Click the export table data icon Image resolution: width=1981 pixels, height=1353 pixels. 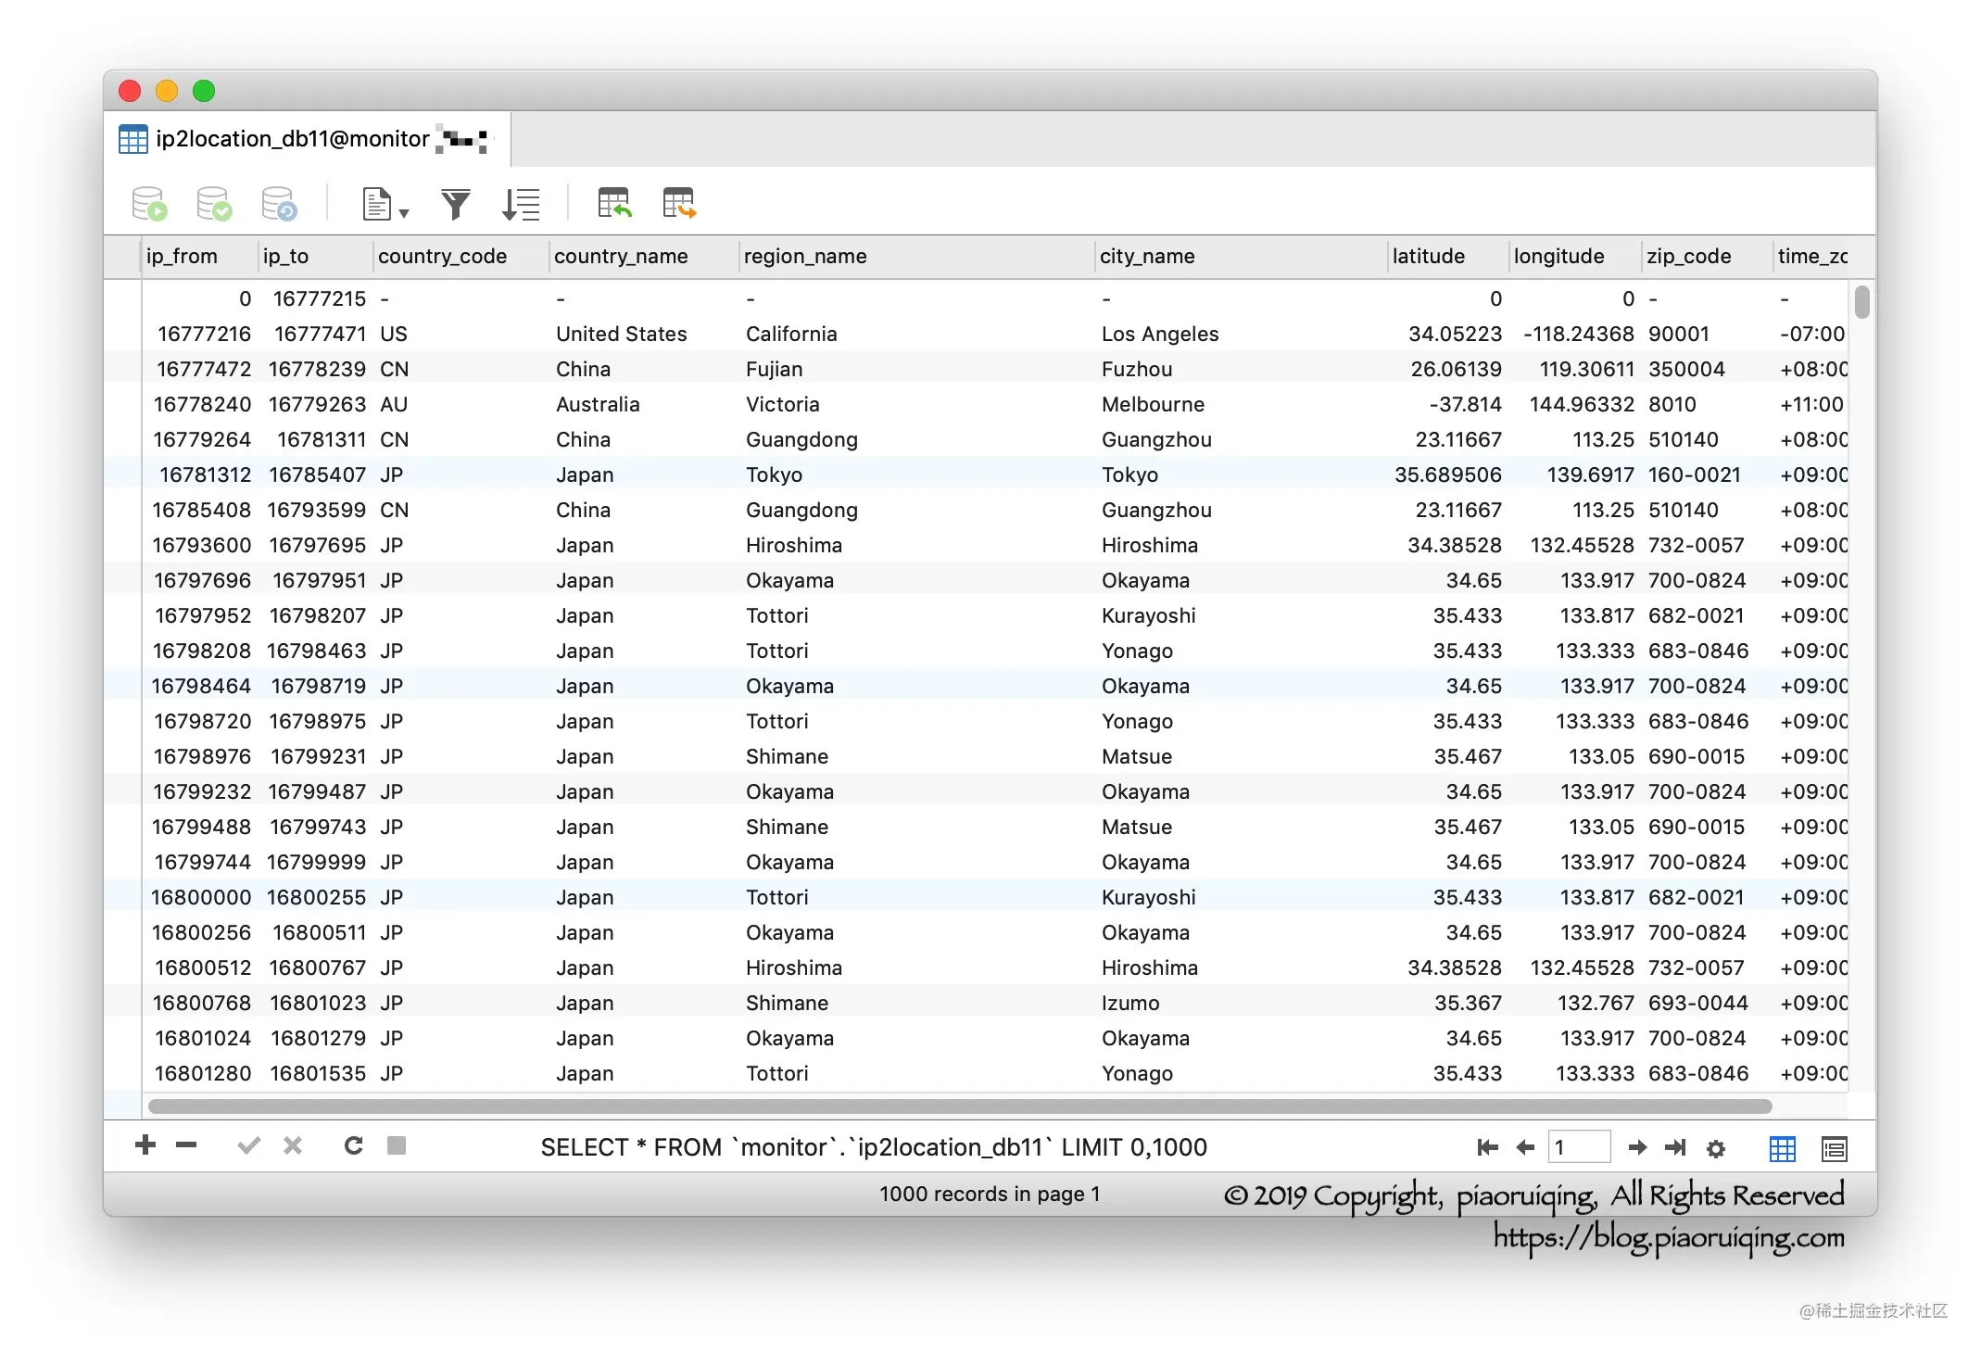click(x=679, y=203)
